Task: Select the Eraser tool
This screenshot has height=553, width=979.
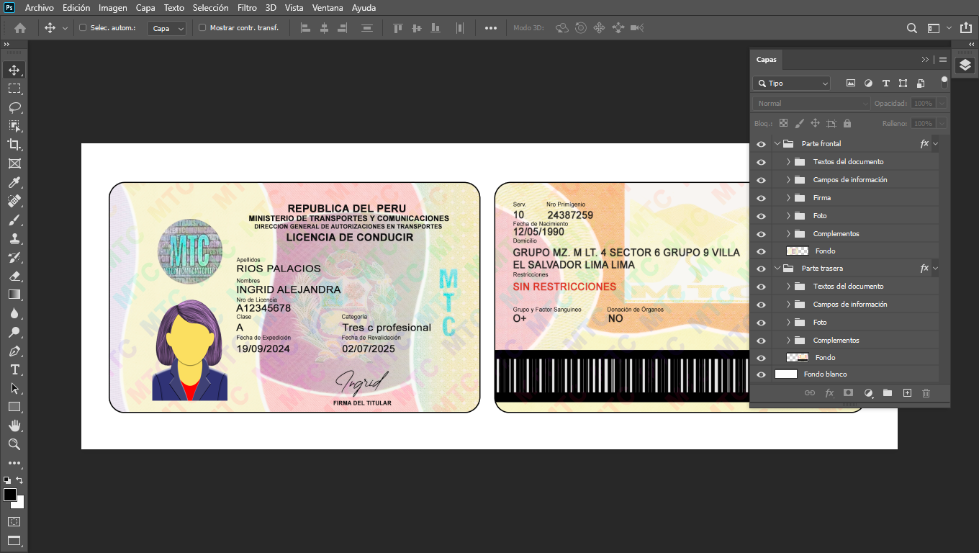Action: click(x=14, y=276)
